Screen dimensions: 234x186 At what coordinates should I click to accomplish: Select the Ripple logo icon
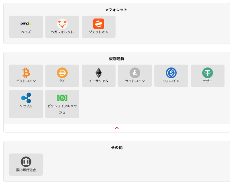click(x=26, y=98)
